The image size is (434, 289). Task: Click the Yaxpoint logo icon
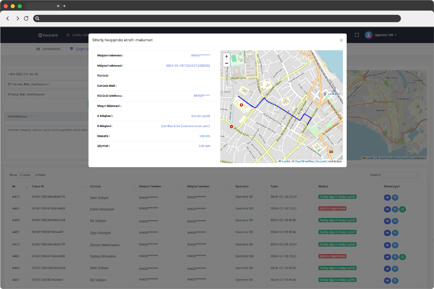coord(40,35)
